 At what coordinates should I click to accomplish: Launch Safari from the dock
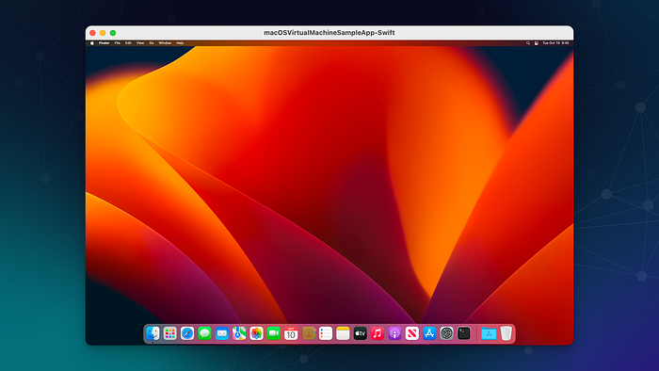point(187,333)
